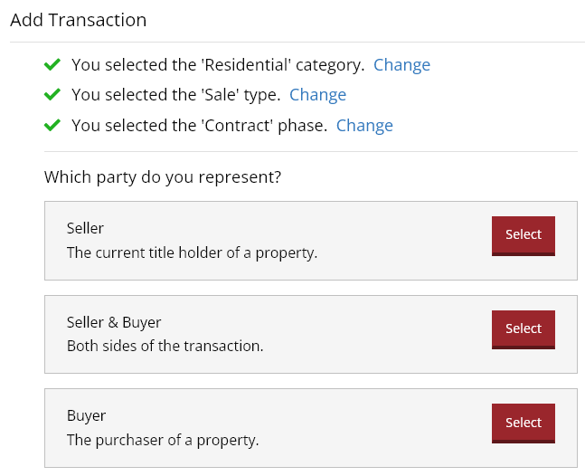Click the 'Contract' phase confirmation text
The width and height of the screenshot is (585, 476).
click(199, 126)
